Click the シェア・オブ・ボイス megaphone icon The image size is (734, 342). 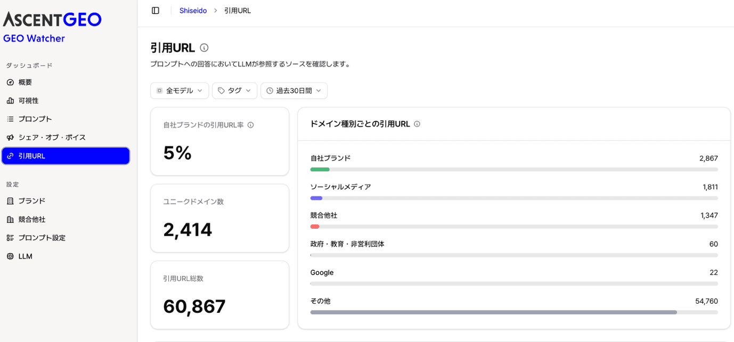tap(10, 137)
